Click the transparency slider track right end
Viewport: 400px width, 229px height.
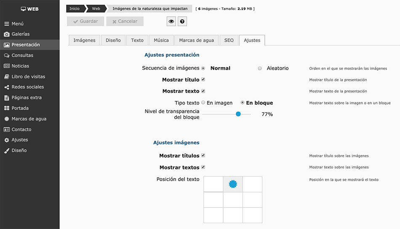coord(250,114)
